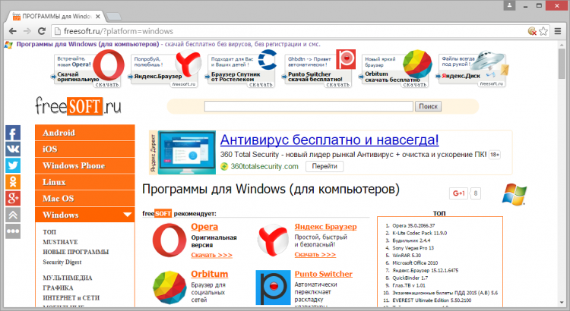Viewport: 570px width, 311px height.
Task: Open more sharing options (three dots icon)
Action: tap(13, 231)
